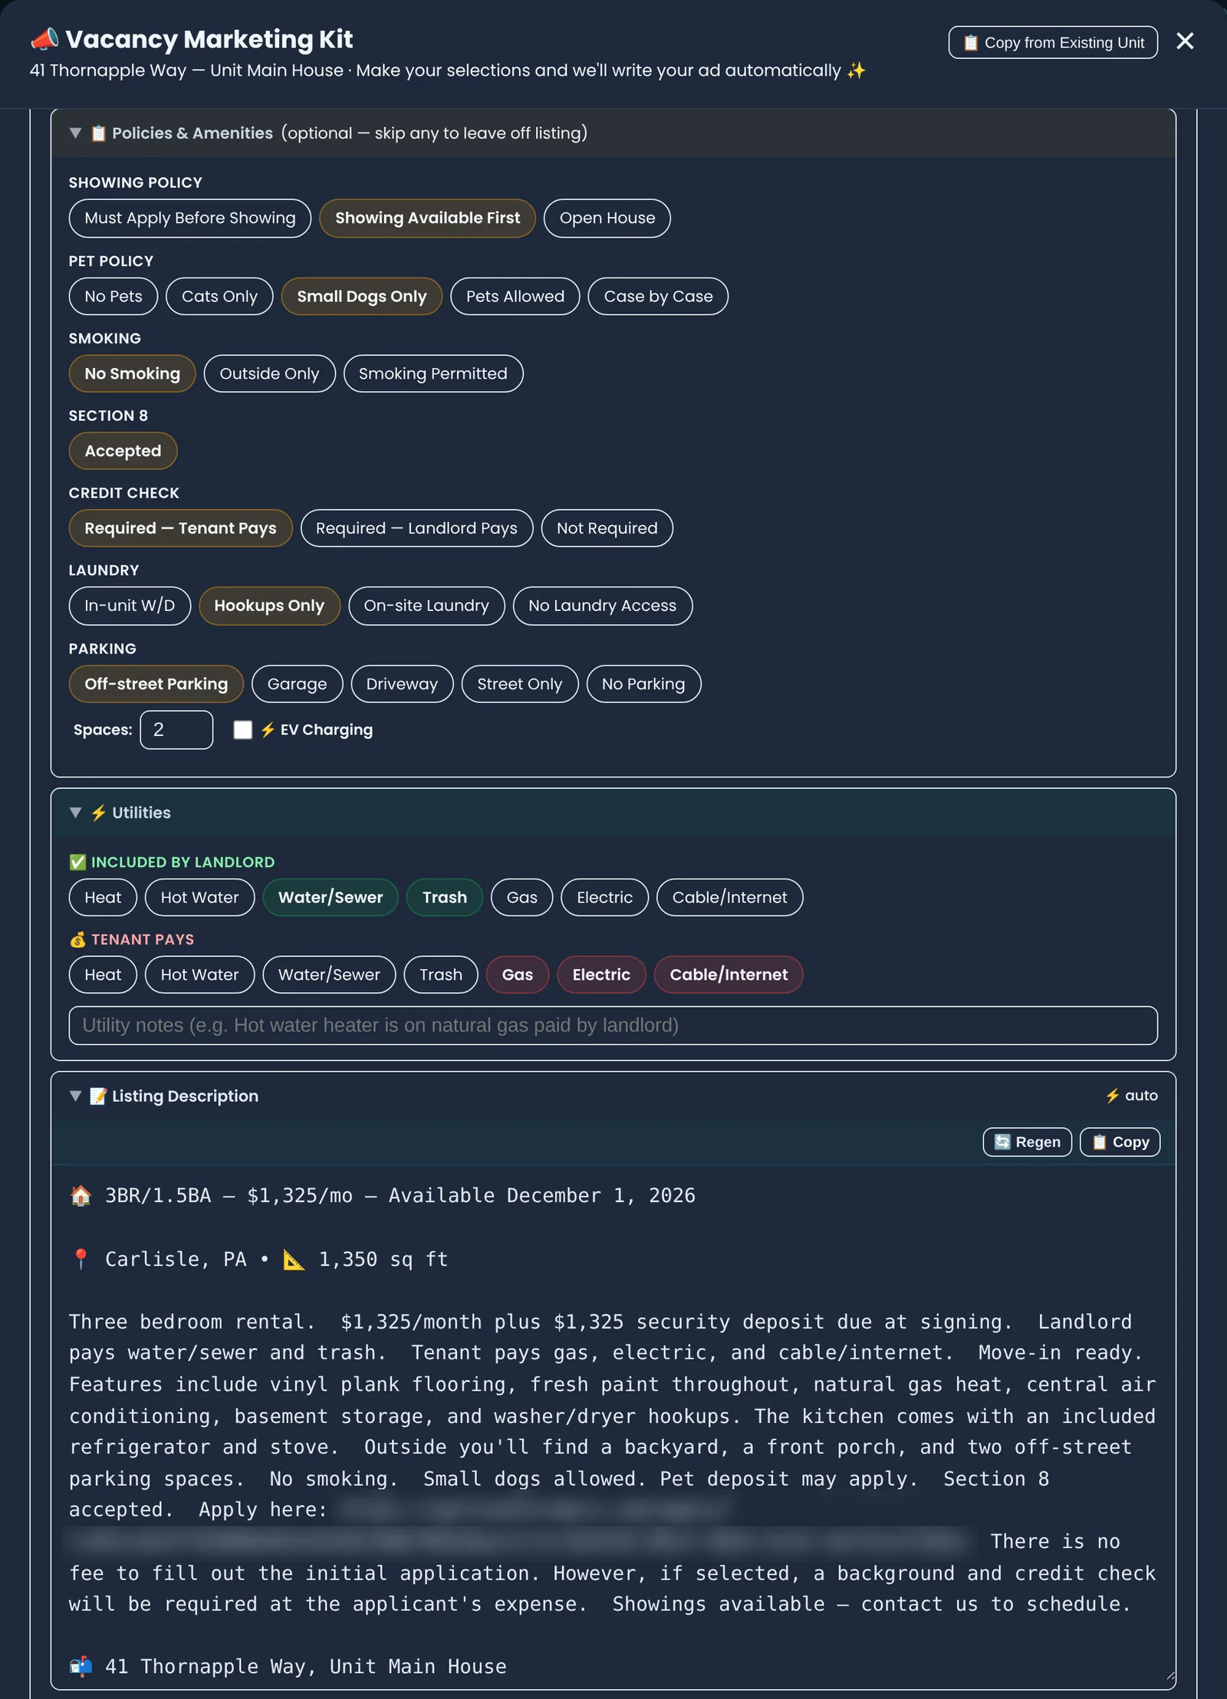The height and width of the screenshot is (1699, 1227).
Task: Select the No Pets option
Action: (113, 297)
